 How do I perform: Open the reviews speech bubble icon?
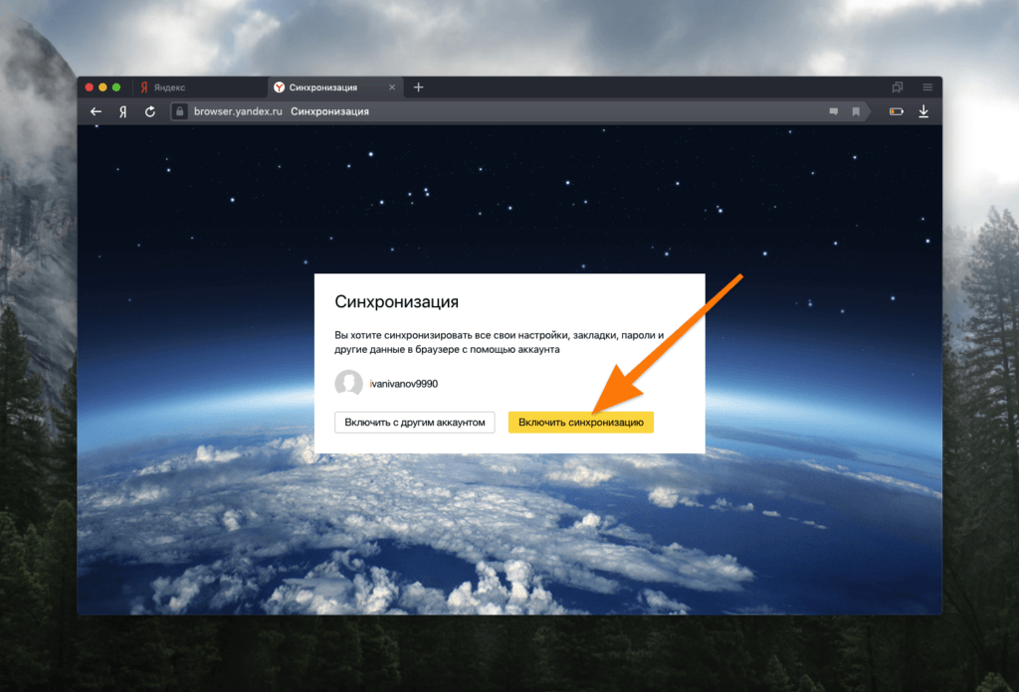[x=834, y=111]
